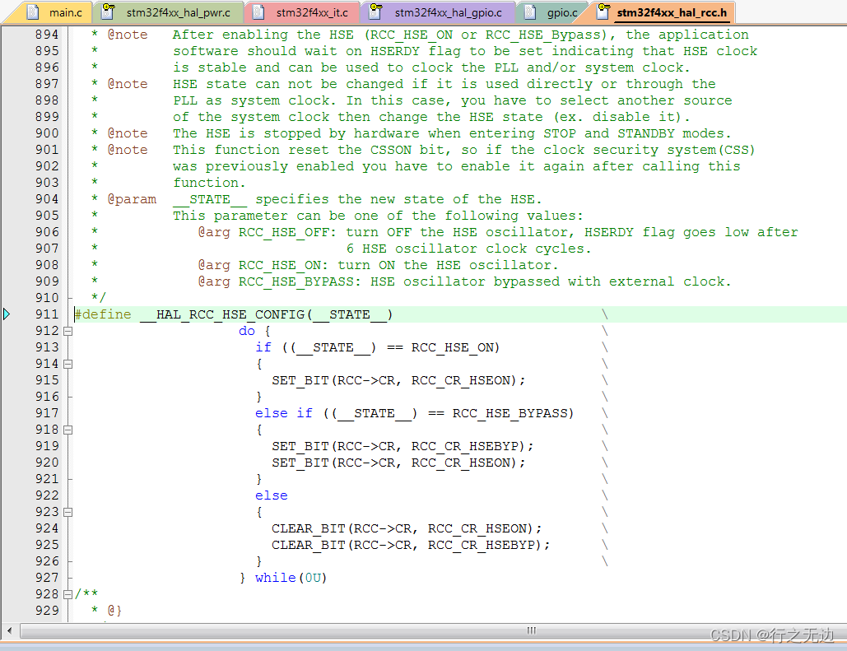847x651 pixels.
Task: Click the 'if' keyword on line 913
Action: (x=263, y=347)
